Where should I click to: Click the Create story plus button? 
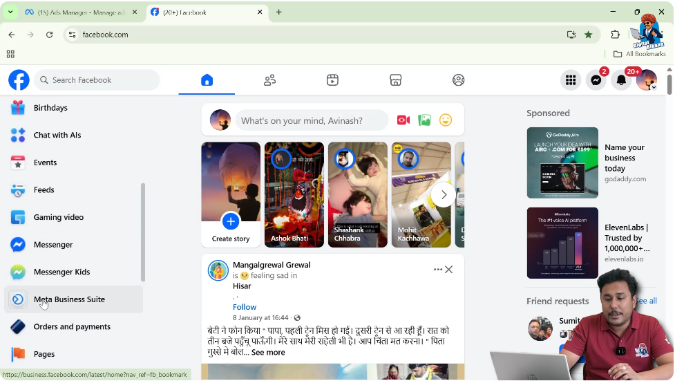click(x=231, y=221)
